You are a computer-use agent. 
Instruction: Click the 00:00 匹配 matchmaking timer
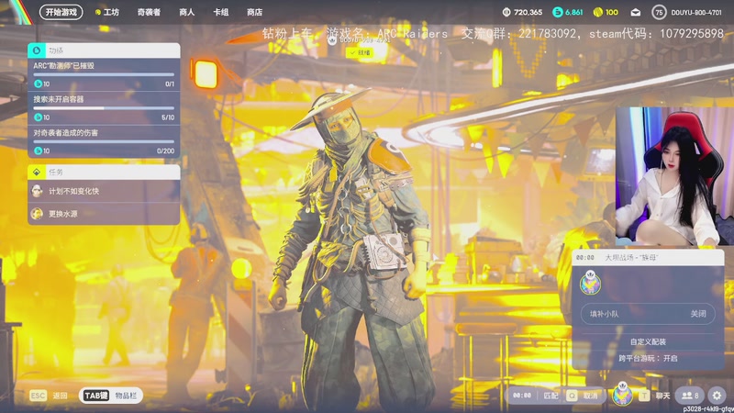[535, 396]
